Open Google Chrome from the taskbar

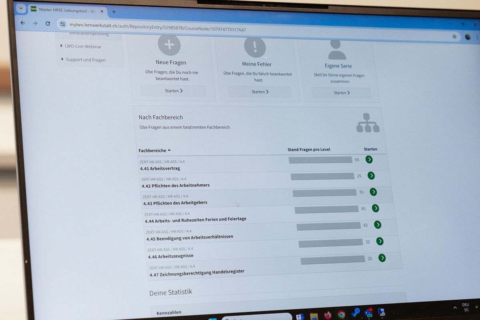(x=341, y=315)
